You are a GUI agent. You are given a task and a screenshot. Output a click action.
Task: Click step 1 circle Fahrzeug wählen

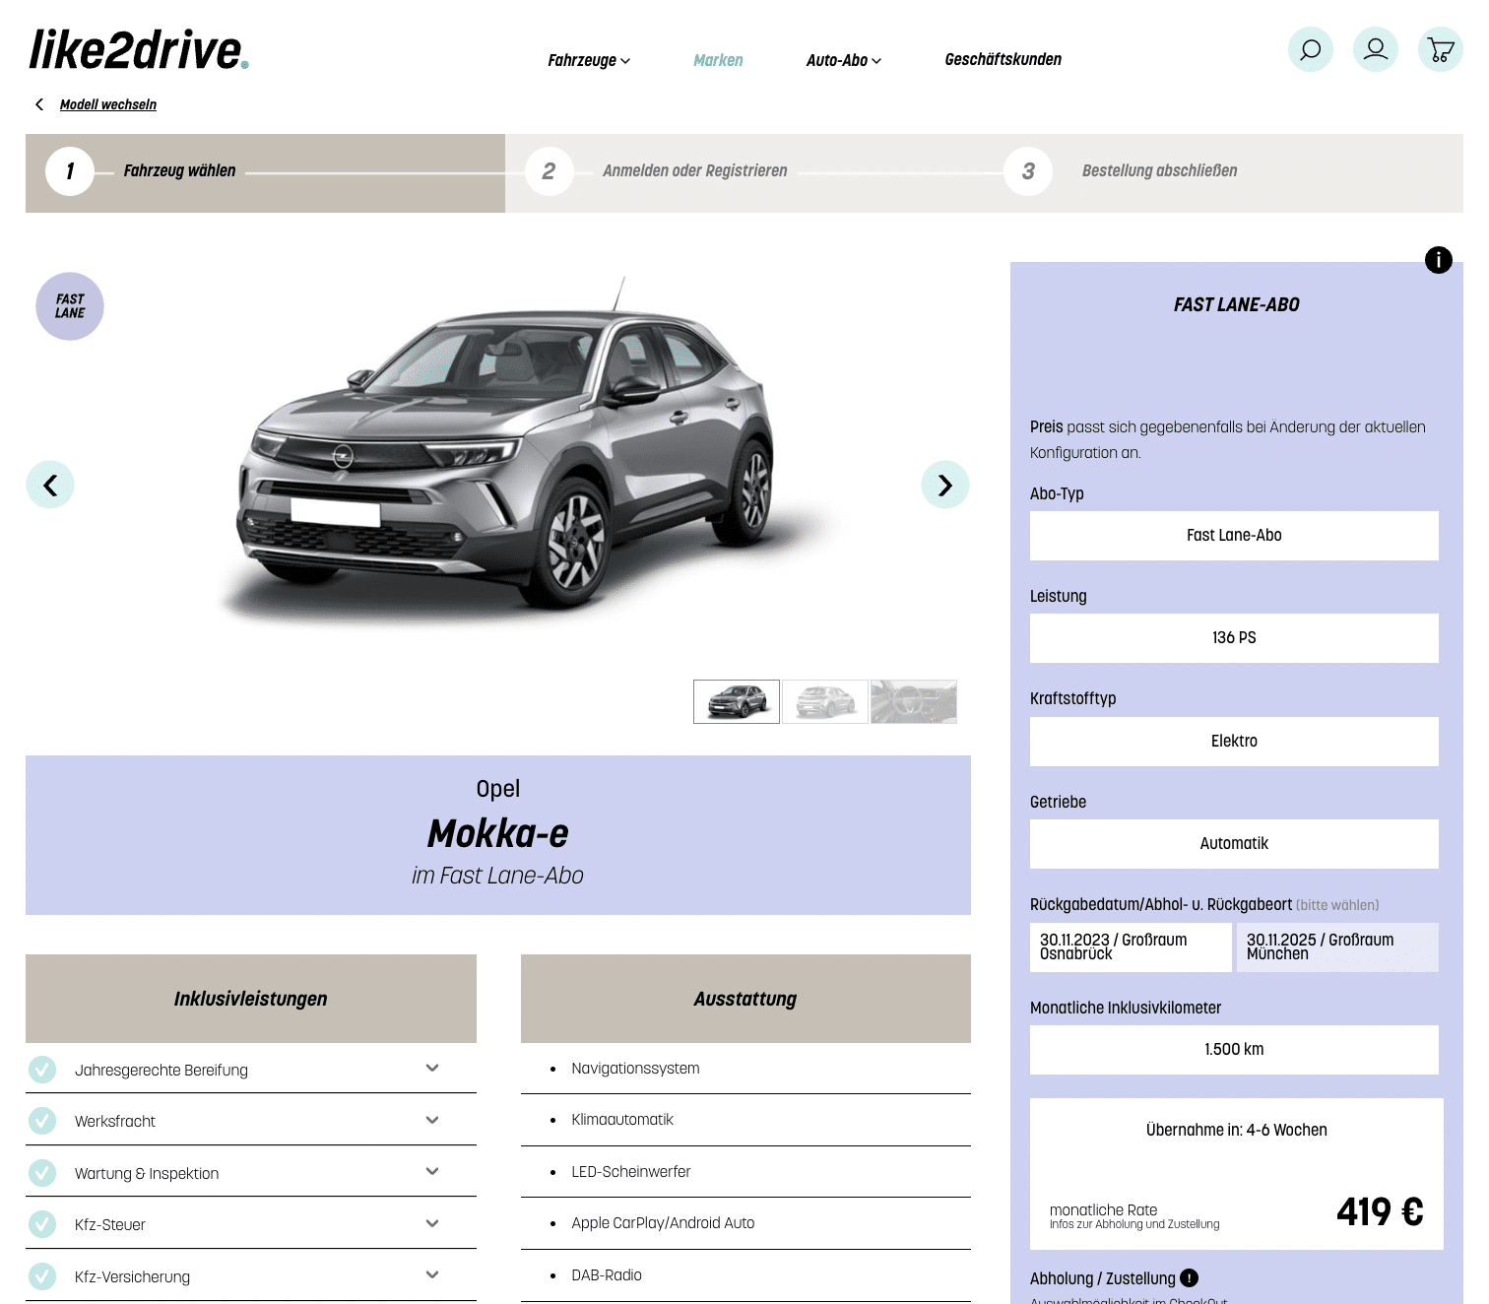70,171
